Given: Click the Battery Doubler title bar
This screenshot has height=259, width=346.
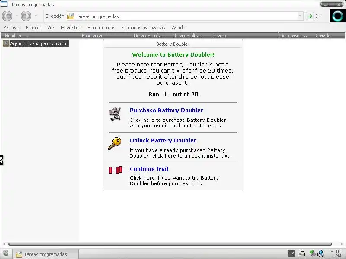Looking at the screenshot, I should pos(173,44).
